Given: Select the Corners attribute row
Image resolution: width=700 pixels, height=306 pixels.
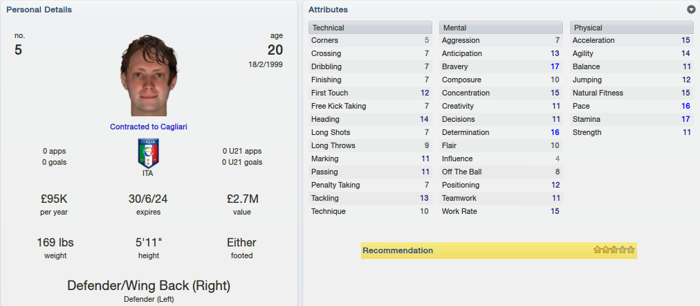Looking at the screenshot, I should coord(370,40).
